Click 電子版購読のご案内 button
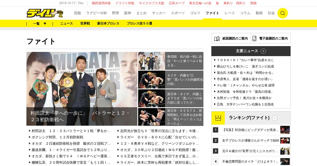 tap(271, 38)
